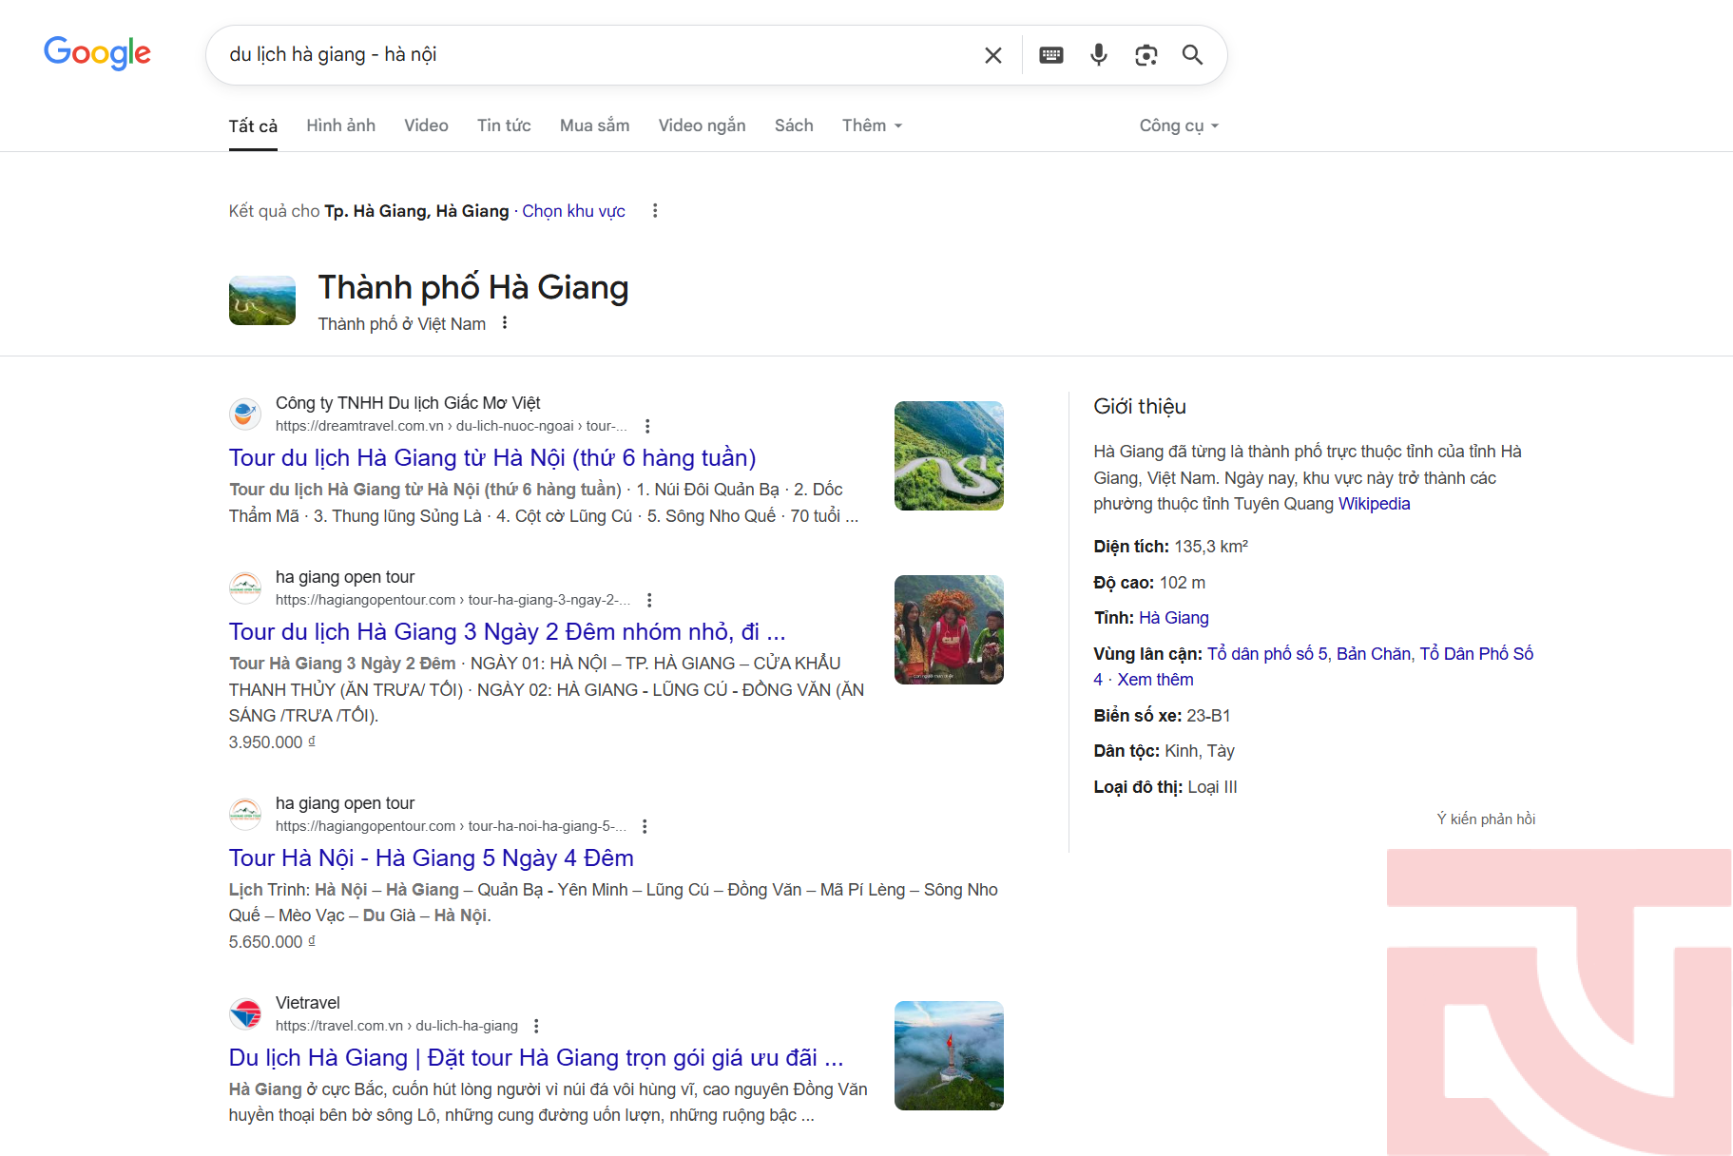Open three-dot menu next to Thành phố ở Việt Nam
The height and width of the screenshot is (1156, 1733).
coord(505,323)
